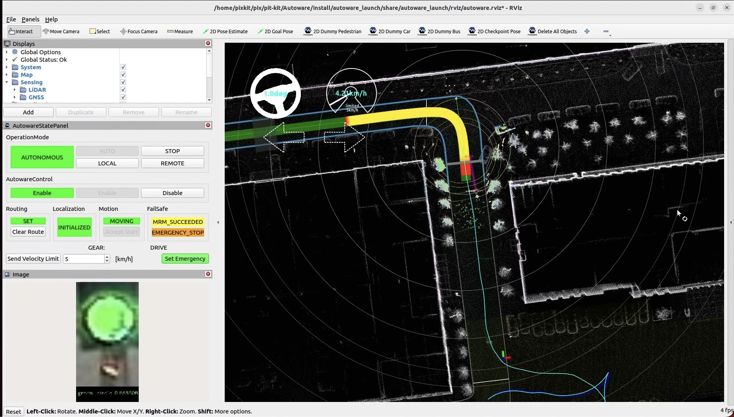Toggle the GNSS display checkbox
This screenshot has width=734, height=417.
pyautogui.click(x=123, y=97)
